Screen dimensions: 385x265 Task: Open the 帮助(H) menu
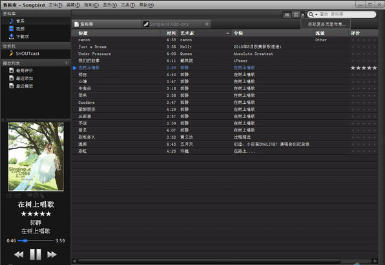click(x=147, y=5)
